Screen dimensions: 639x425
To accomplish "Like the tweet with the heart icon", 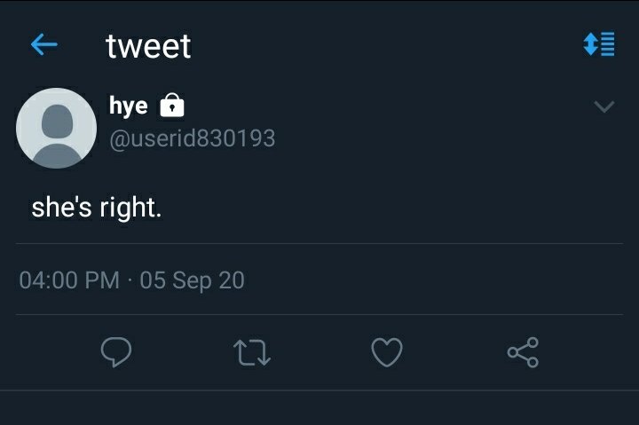I will click(x=387, y=352).
